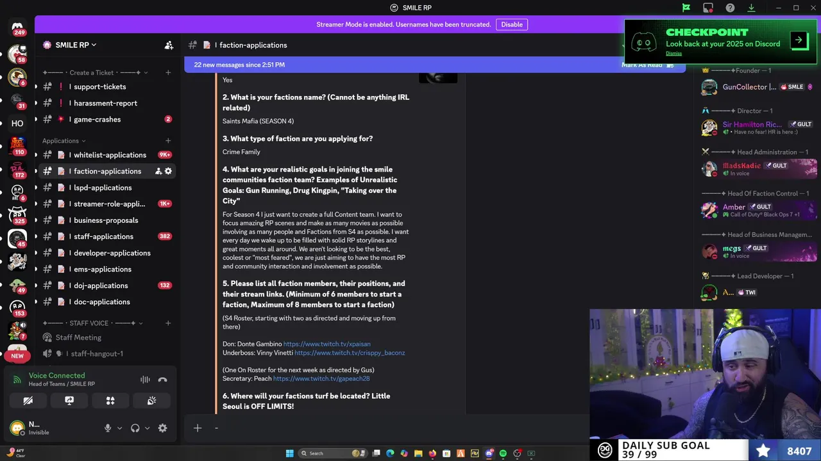Open user settings gear icon

tap(162, 428)
